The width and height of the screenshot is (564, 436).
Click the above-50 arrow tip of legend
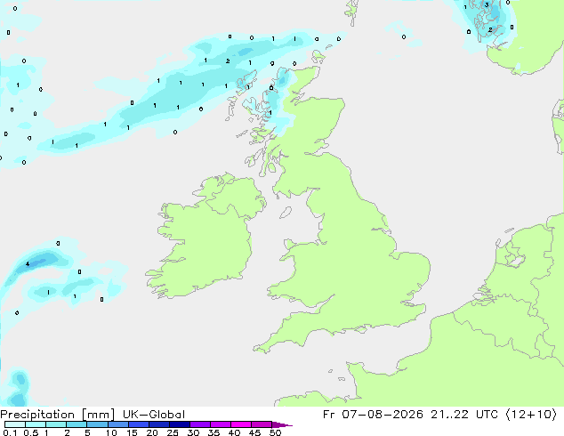(282, 424)
